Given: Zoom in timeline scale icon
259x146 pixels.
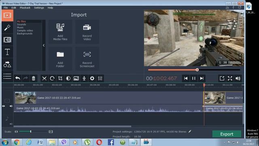Looking at the screenshot, I should [51, 131].
